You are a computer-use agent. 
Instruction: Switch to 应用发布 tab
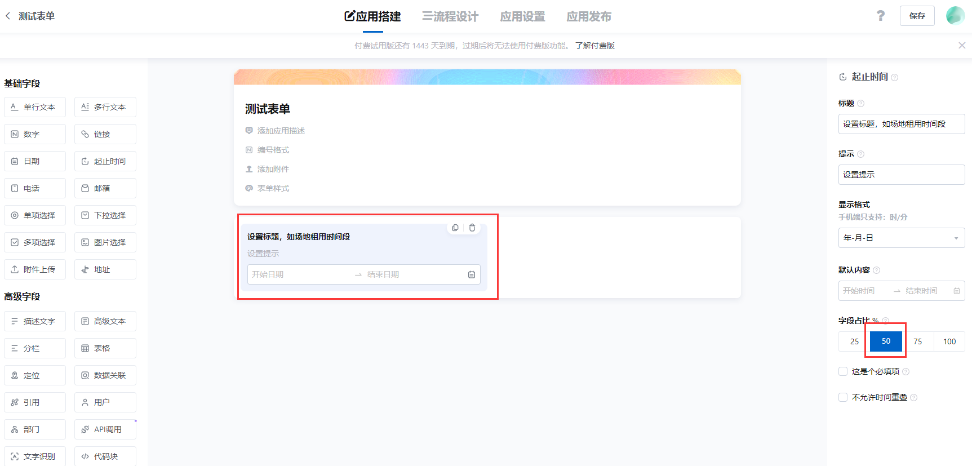589,16
